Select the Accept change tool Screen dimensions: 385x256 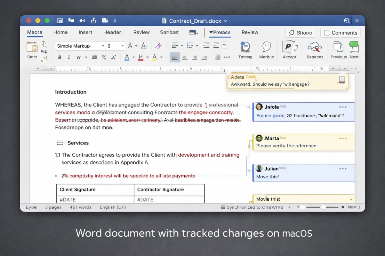click(x=290, y=50)
